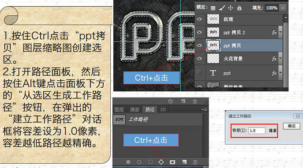The width and height of the screenshot is (303, 168).
Task: Click the lock all padlock icon
Action: [239, 8]
